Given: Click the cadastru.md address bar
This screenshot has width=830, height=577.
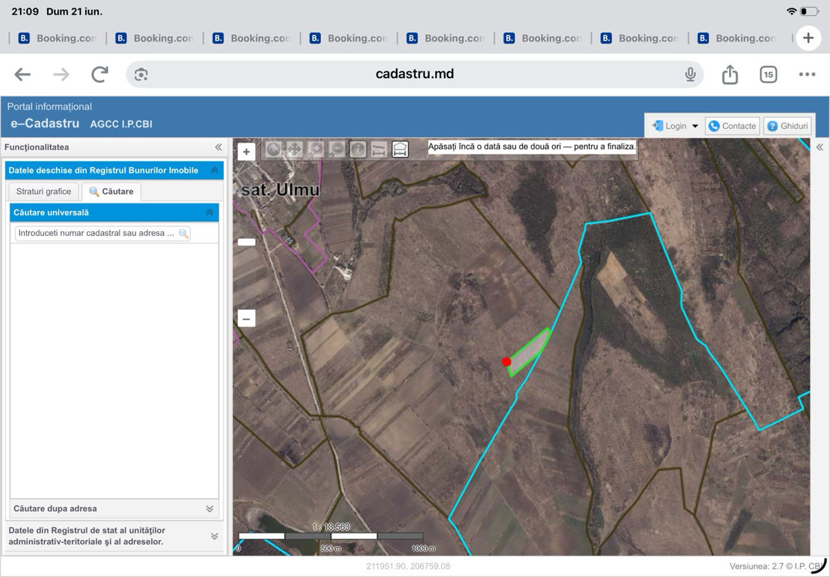Looking at the screenshot, I should (414, 74).
